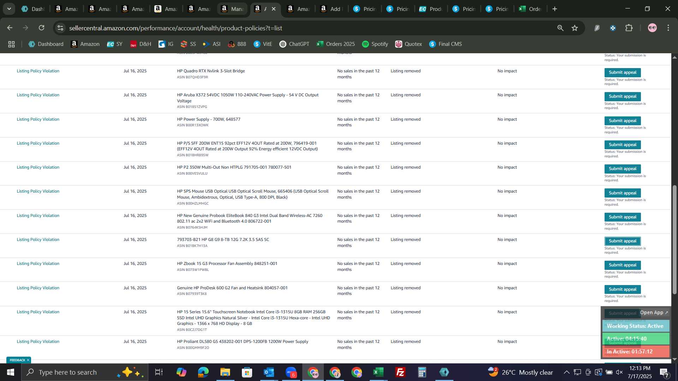Open the user profile avatar
The width and height of the screenshot is (678, 381).
click(x=652, y=28)
